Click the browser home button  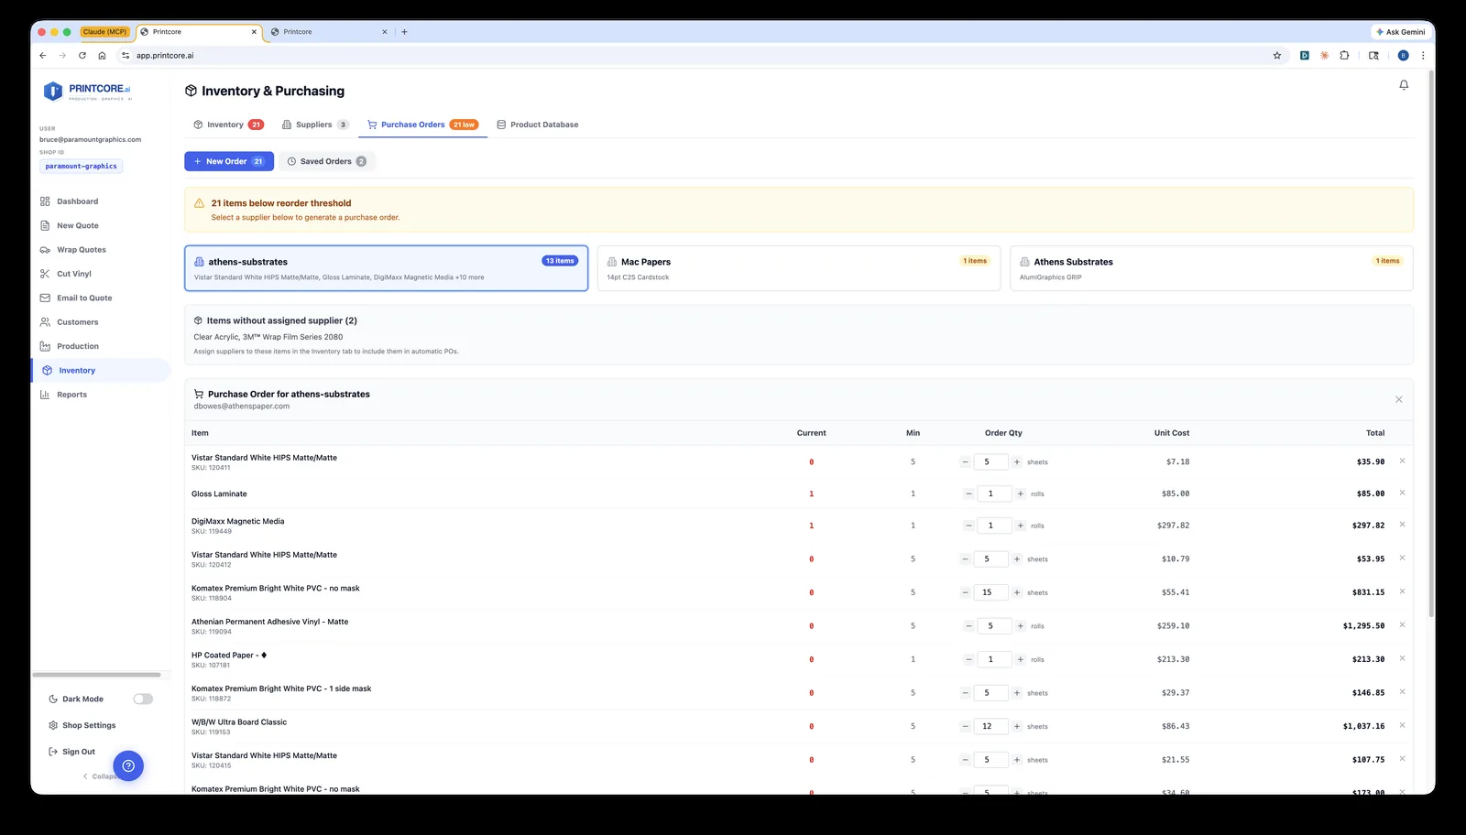[x=102, y=56]
